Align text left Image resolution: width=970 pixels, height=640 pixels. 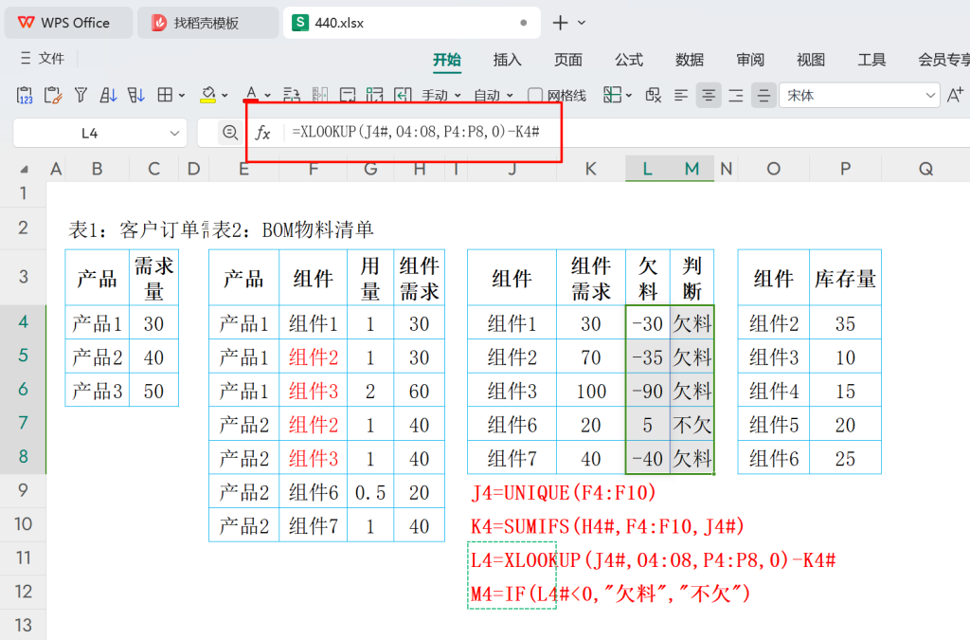(x=681, y=96)
